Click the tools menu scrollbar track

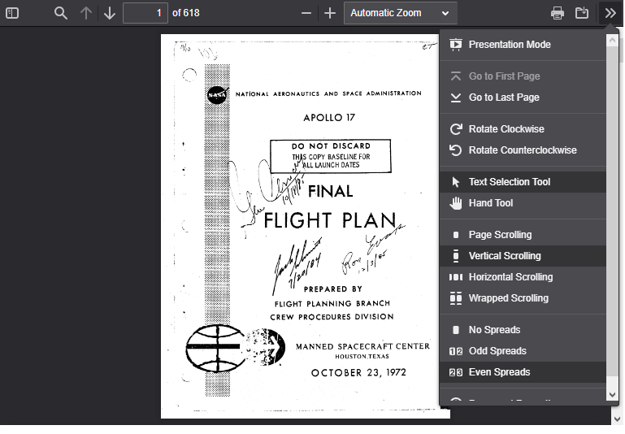[612, 218]
